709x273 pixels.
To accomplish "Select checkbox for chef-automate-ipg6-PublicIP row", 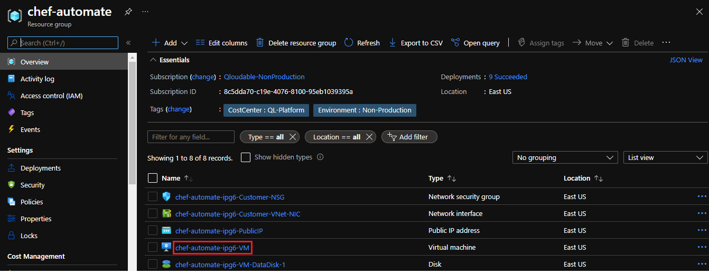I will click(x=153, y=230).
